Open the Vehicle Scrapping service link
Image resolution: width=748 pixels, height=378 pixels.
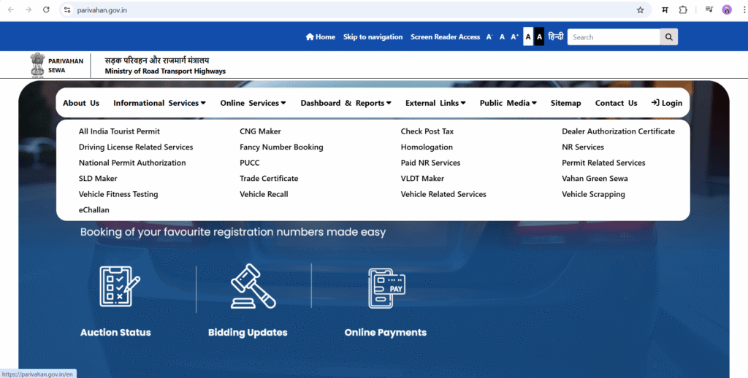593,194
